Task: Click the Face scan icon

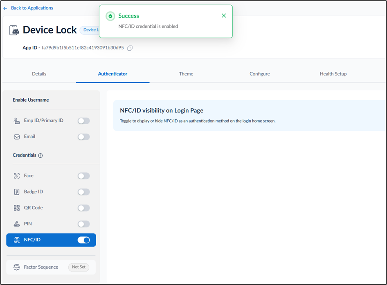Action: [x=16, y=176]
